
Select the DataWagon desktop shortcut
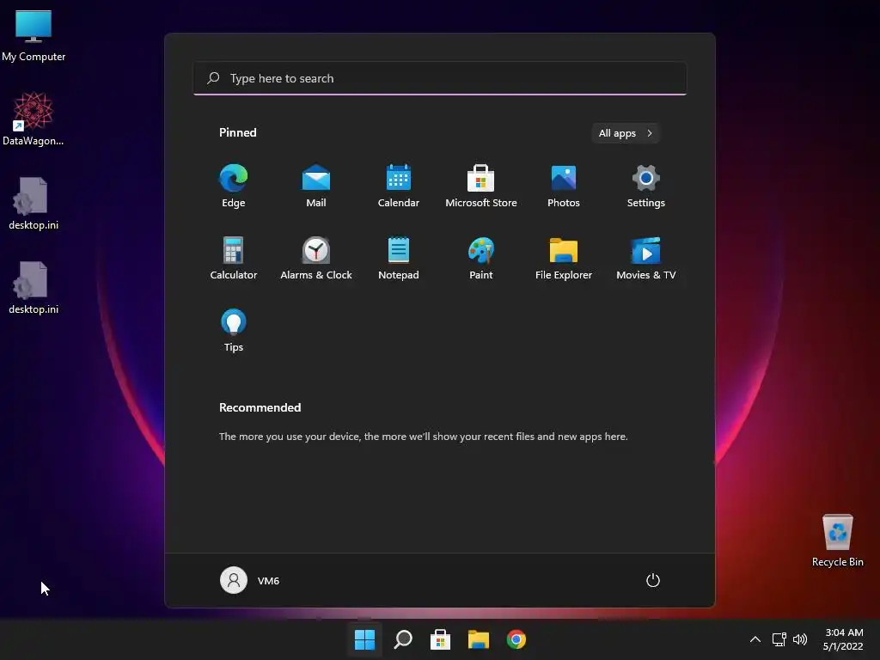point(34,119)
